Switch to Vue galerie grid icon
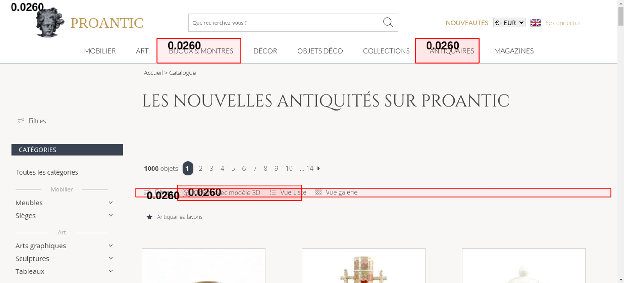 tap(318, 193)
